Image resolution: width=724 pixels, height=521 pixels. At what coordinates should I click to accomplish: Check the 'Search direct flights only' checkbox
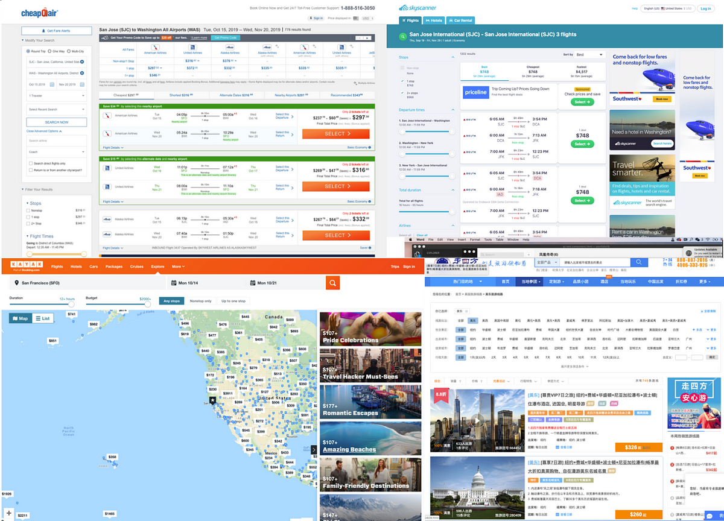(30, 163)
